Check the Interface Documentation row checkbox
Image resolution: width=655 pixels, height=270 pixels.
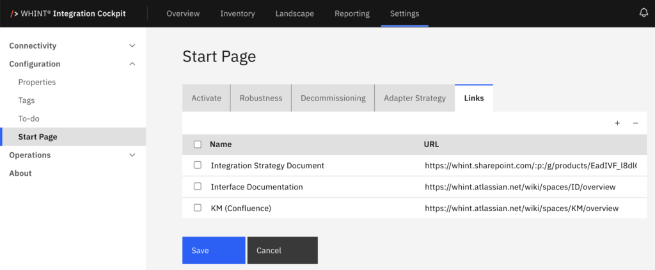198,187
